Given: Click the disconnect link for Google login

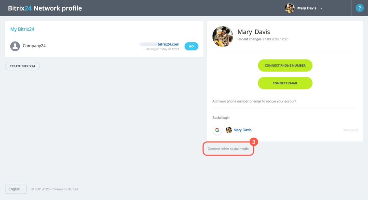Looking at the screenshot, I should point(350,130).
